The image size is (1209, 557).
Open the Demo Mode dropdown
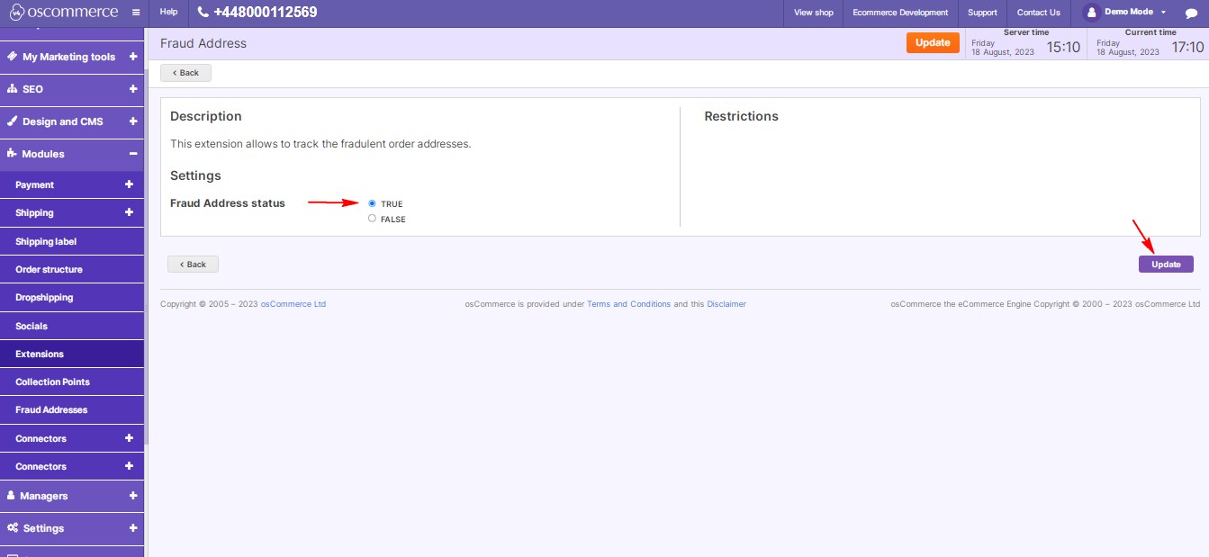tap(1127, 12)
